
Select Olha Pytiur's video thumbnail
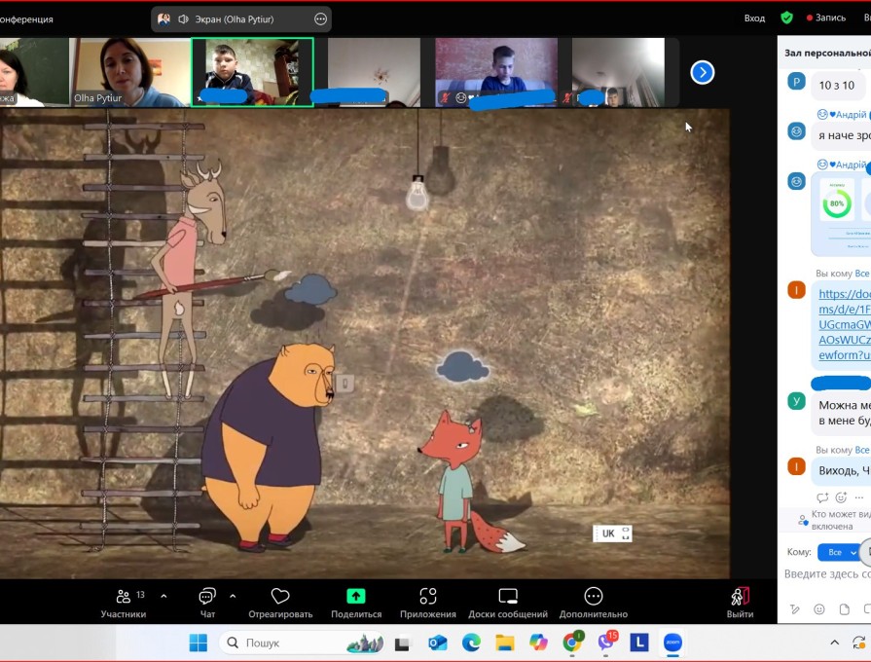click(130, 72)
